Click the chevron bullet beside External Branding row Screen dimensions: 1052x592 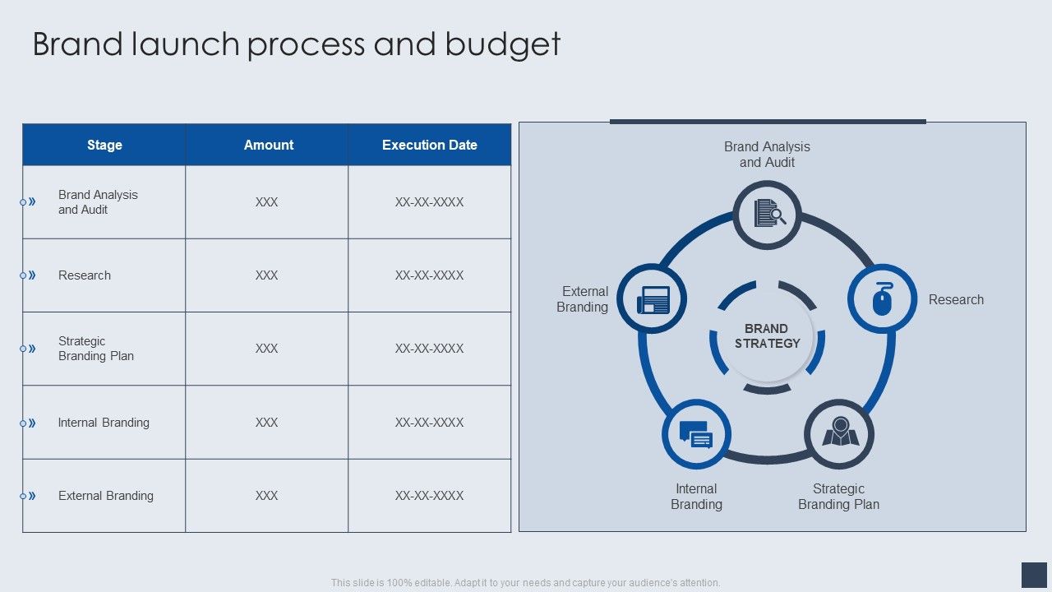tap(29, 496)
